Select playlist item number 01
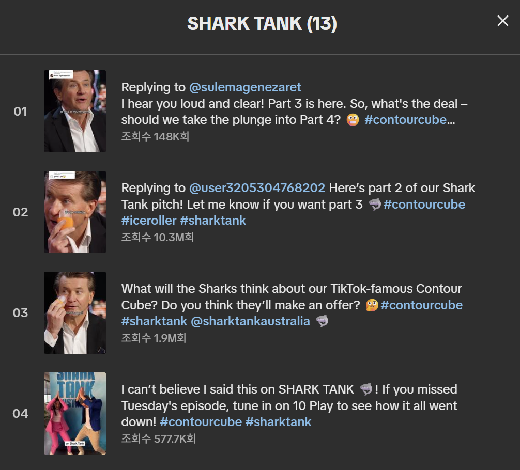Screen dimensions: 520x470 point(20,111)
